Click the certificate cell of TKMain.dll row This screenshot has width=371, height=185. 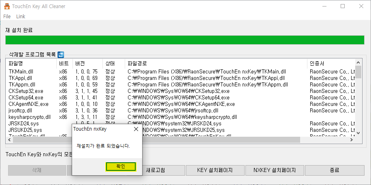pos(332,71)
